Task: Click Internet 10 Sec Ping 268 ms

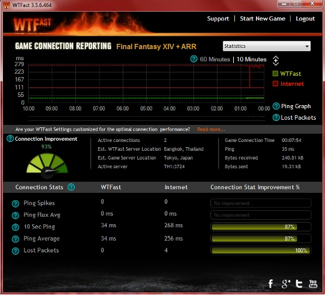Action: point(174,225)
